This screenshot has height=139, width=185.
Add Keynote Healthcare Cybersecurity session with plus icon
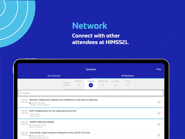click(x=159, y=102)
